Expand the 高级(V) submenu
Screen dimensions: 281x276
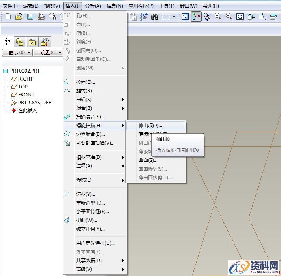coord(95,269)
